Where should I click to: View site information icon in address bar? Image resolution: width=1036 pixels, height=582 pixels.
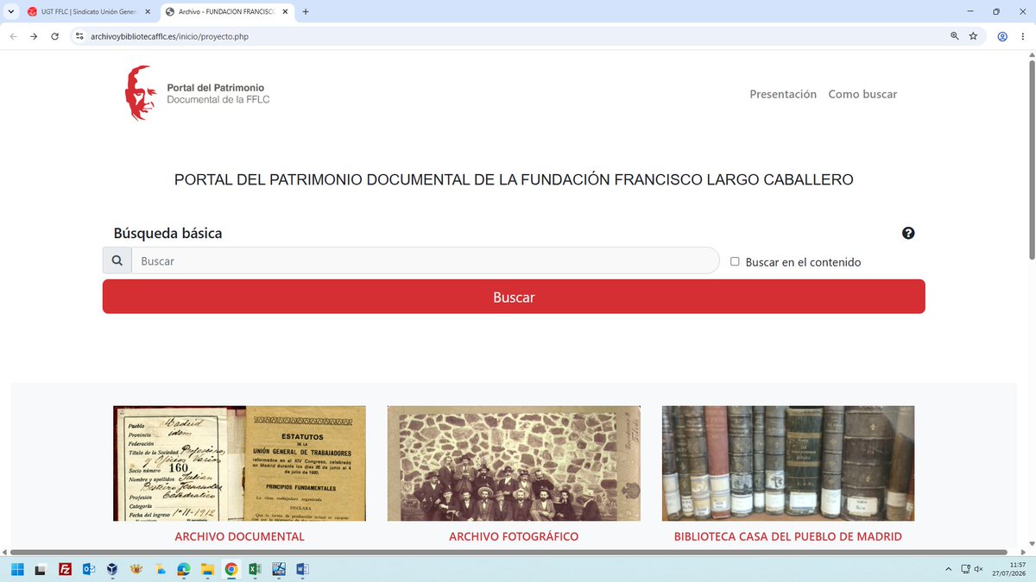(x=79, y=36)
